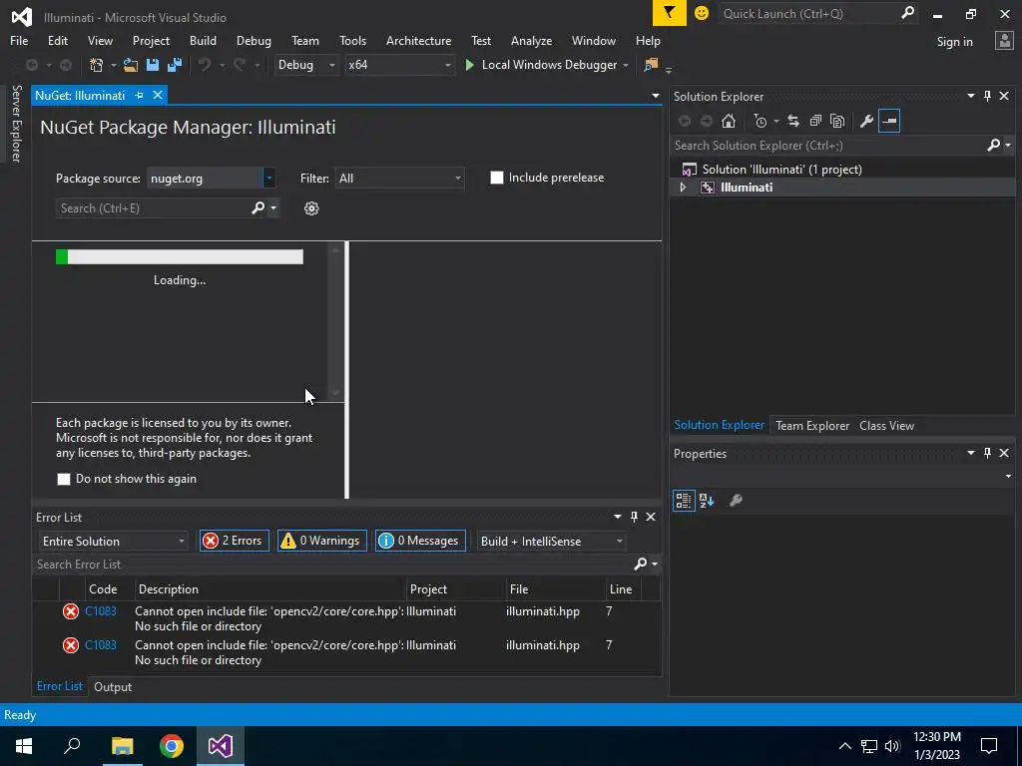Open the Debug configuration dropdown
Image resolution: width=1022 pixels, height=766 pixels.
pos(306,65)
